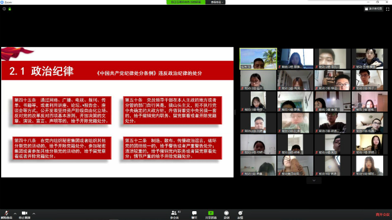Click the green screen-sharing status banner

[x=186, y=2]
